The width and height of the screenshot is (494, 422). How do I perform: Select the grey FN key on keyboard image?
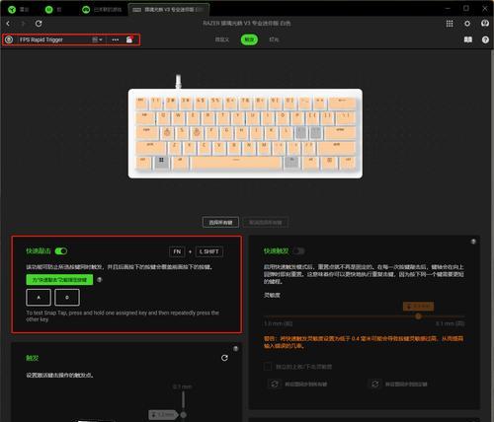pos(291,161)
